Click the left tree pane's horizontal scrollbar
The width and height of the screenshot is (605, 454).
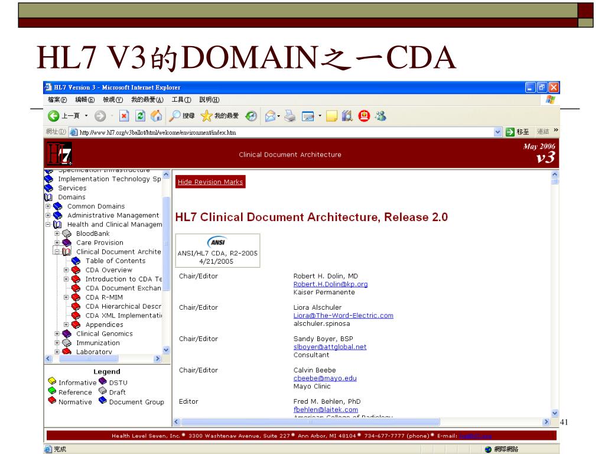(103, 359)
